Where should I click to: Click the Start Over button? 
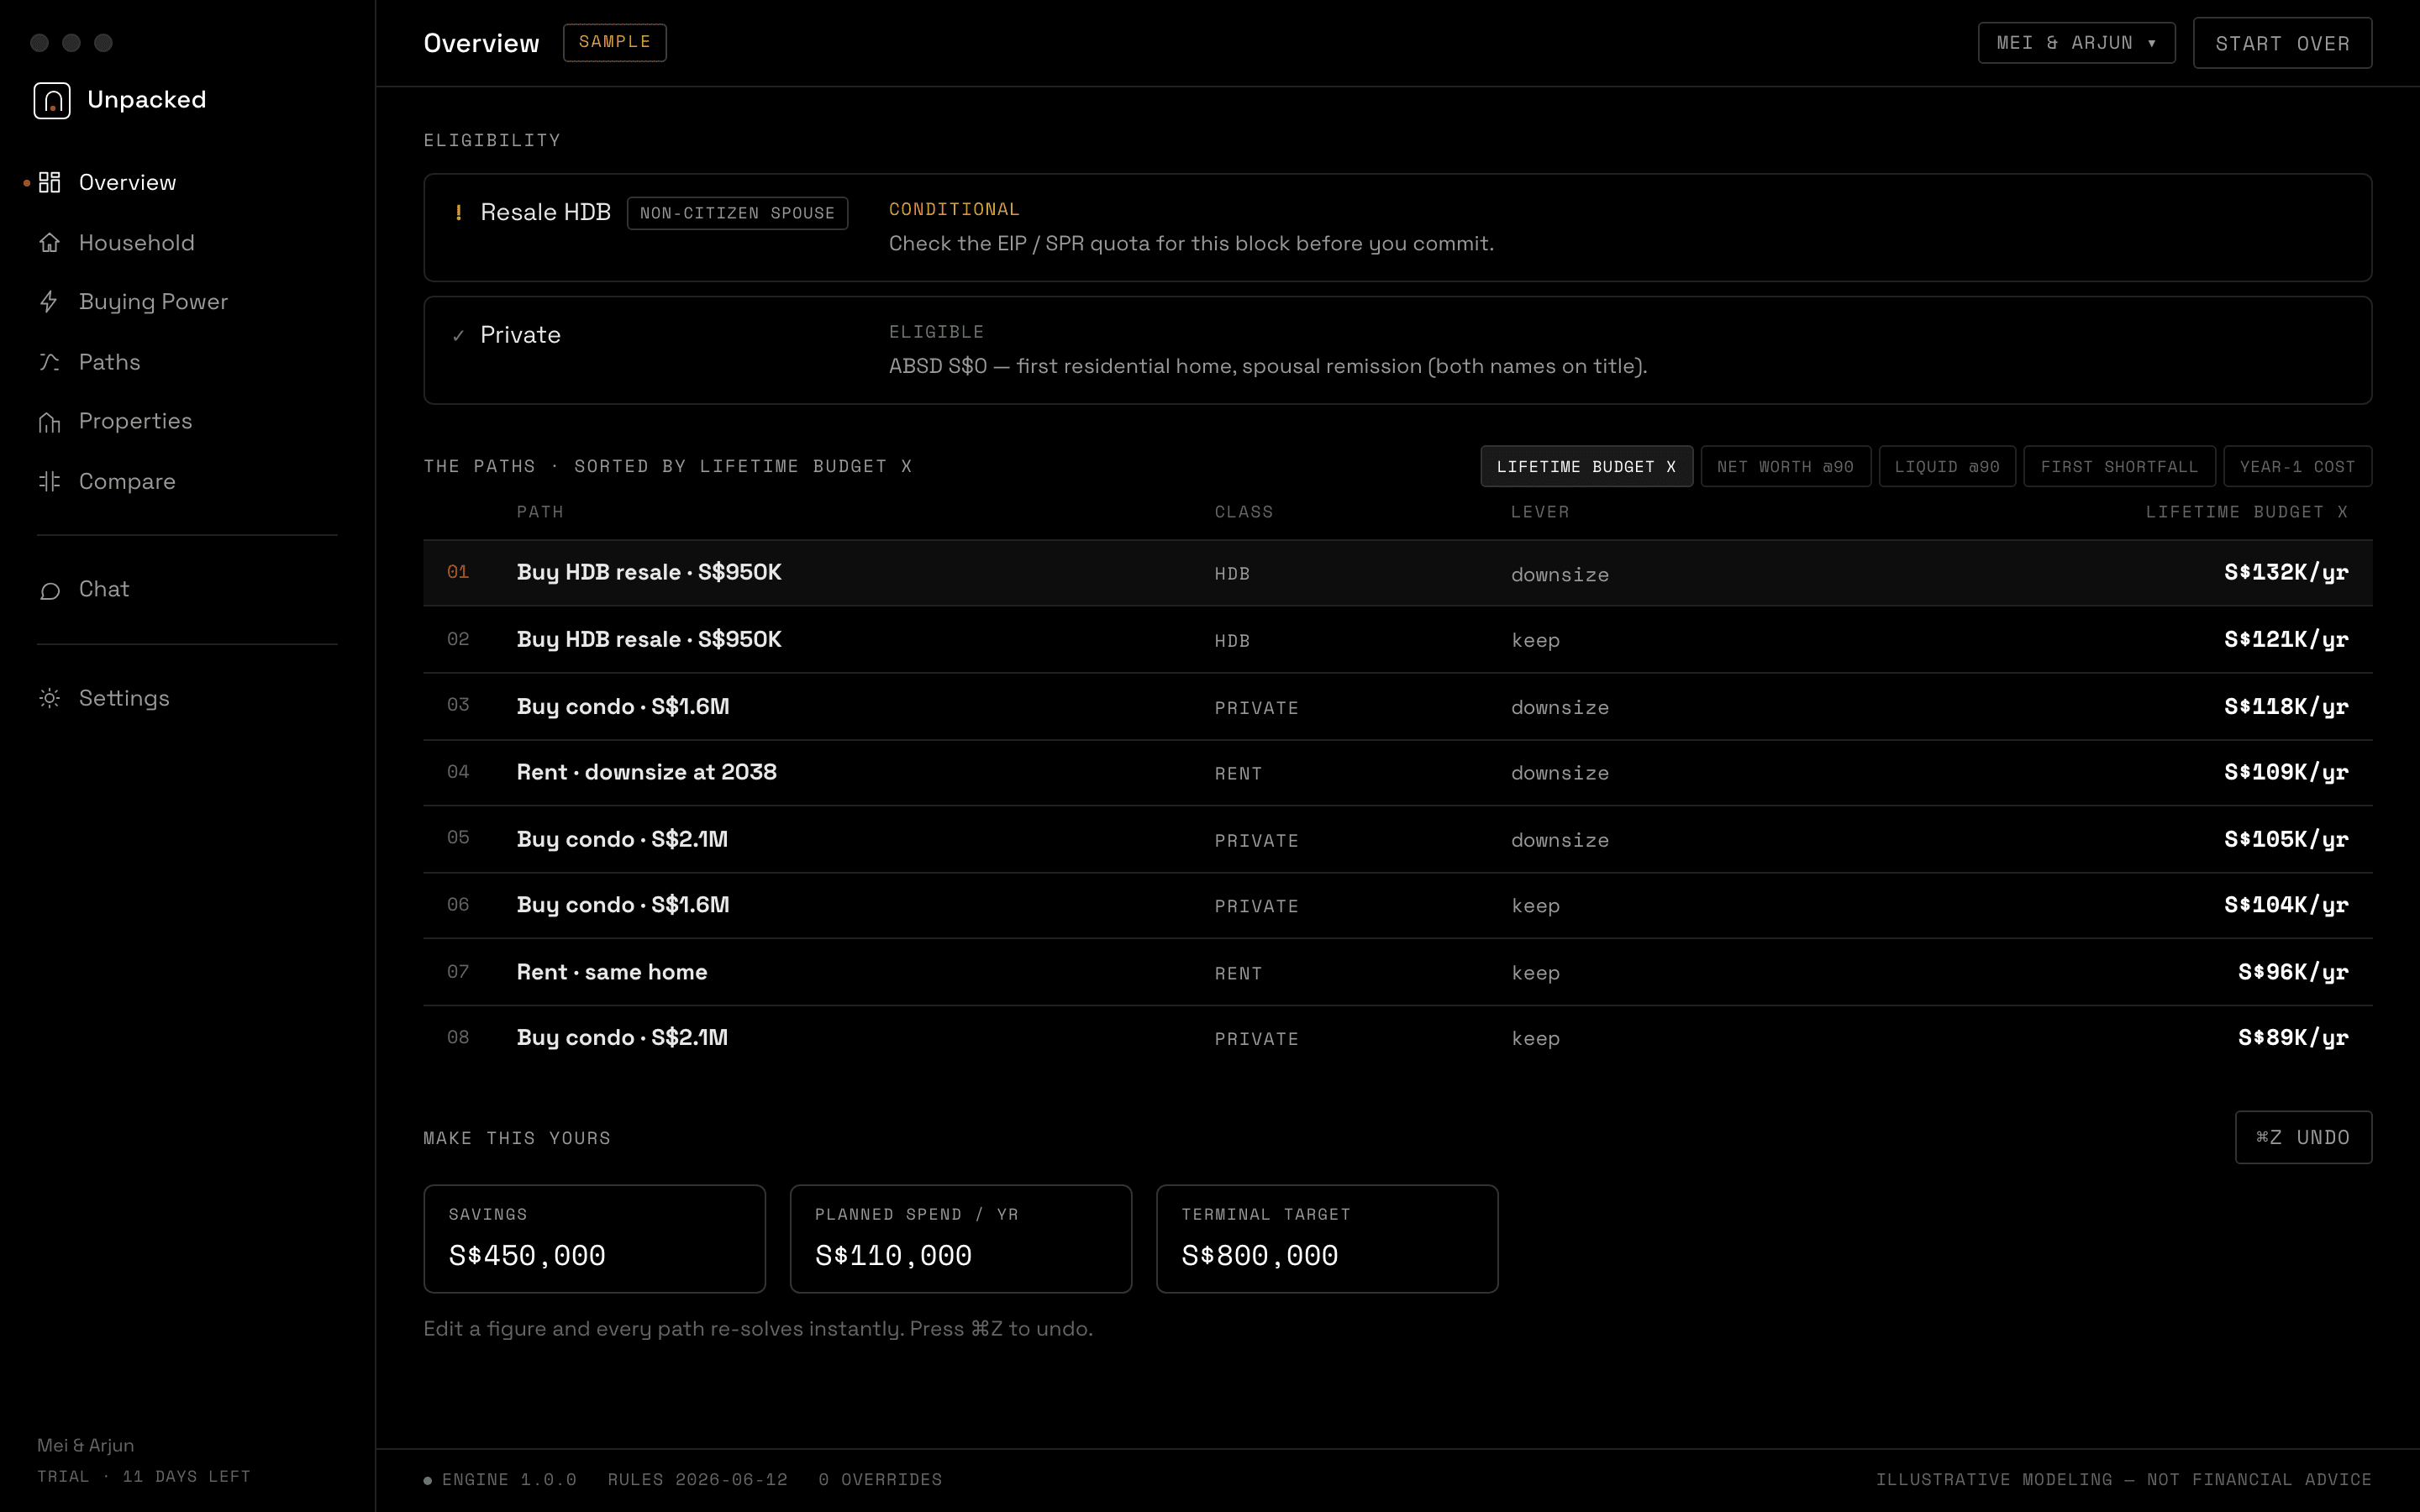click(2282, 43)
